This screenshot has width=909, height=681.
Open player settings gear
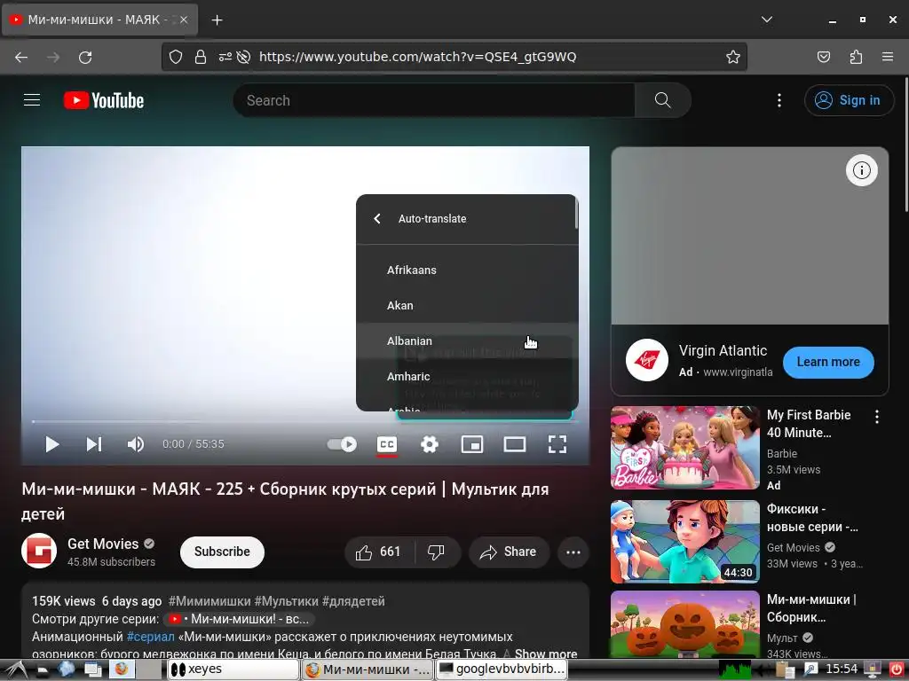click(x=430, y=444)
